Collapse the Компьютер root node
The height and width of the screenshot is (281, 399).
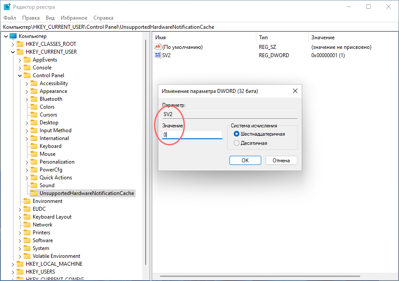click(x=6, y=36)
